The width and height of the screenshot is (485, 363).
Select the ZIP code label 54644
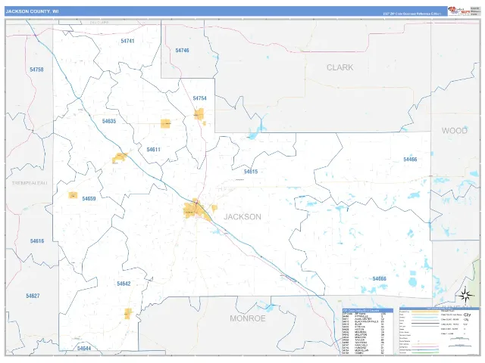click(84, 349)
